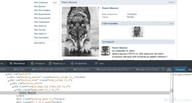Switch to the Профайлер tab
This screenshot has height=103, width=192.
pos(79,63)
